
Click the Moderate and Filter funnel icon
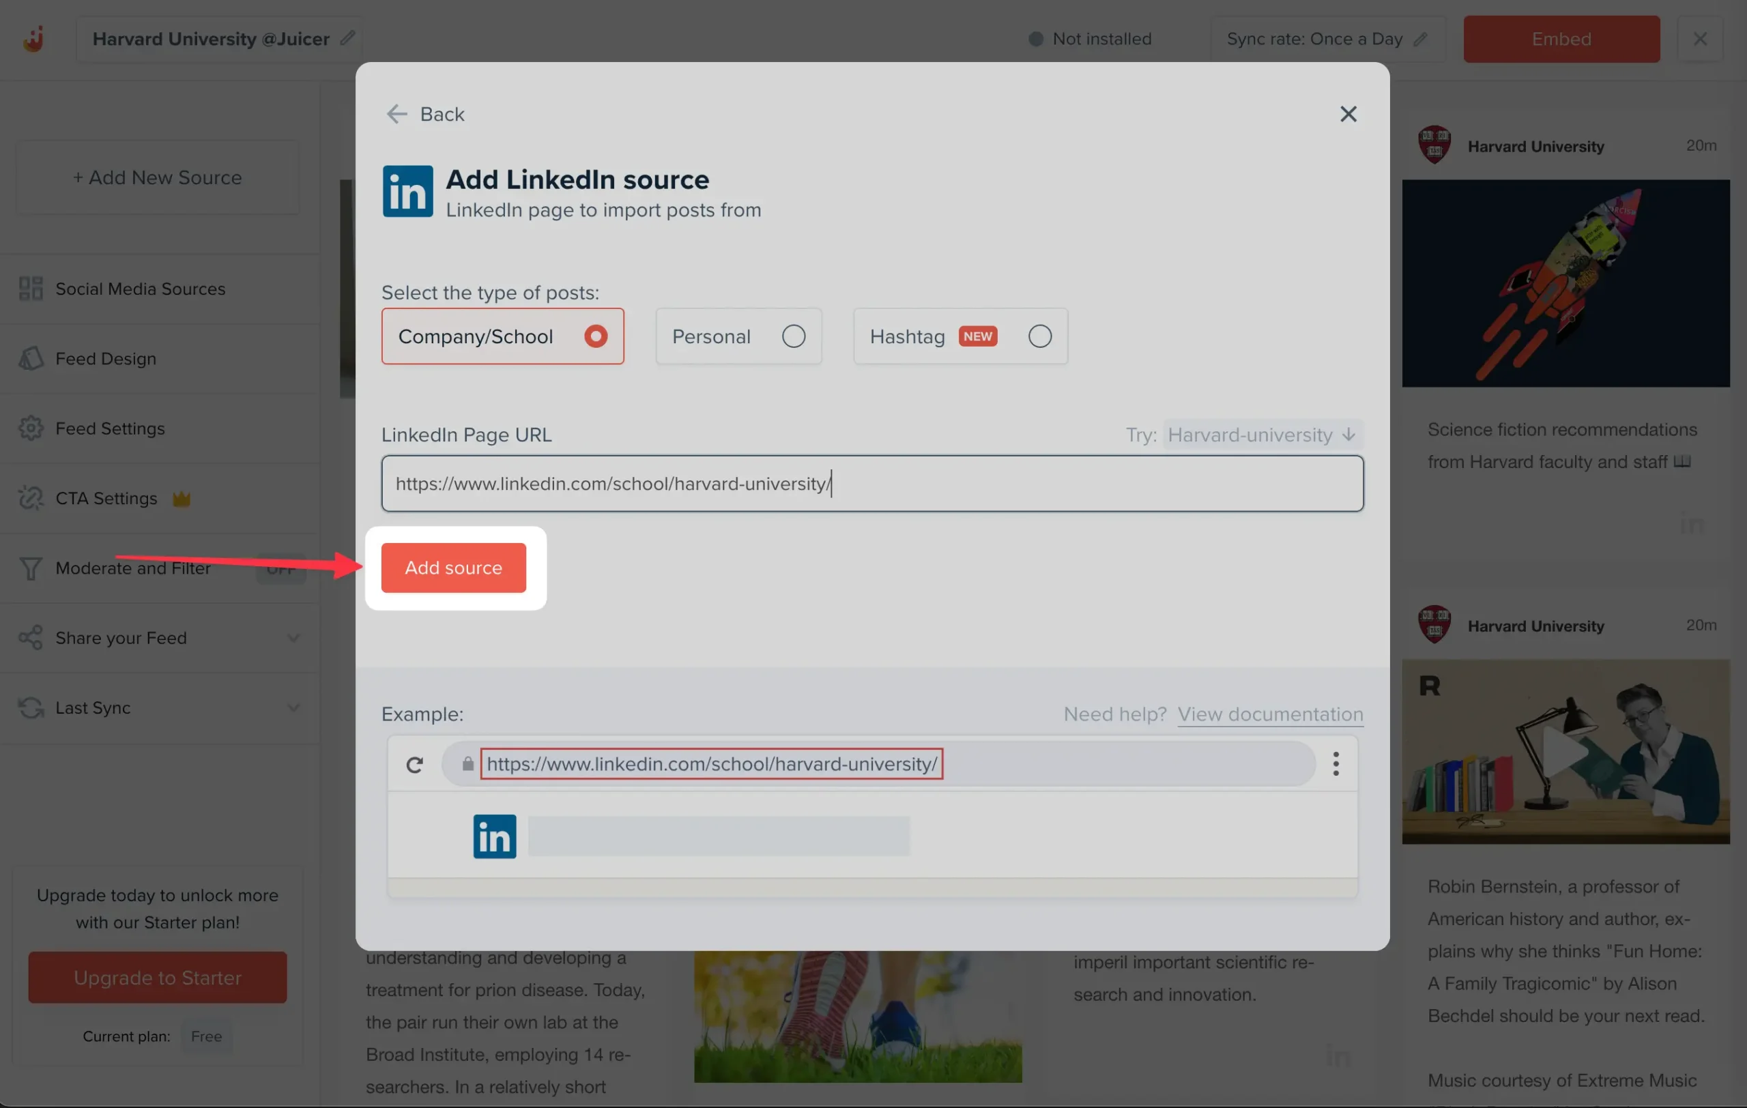(x=31, y=568)
